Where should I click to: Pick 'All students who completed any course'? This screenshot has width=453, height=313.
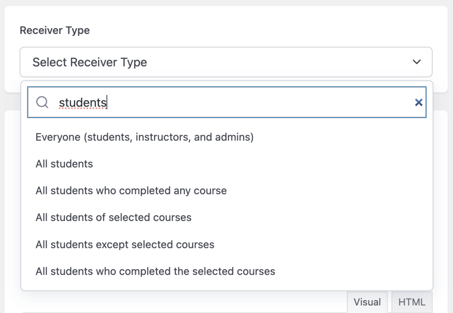pyautogui.click(x=131, y=191)
